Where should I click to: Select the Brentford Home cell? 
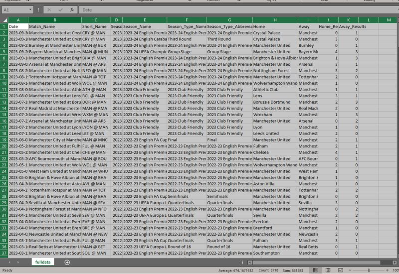[275, 228]
